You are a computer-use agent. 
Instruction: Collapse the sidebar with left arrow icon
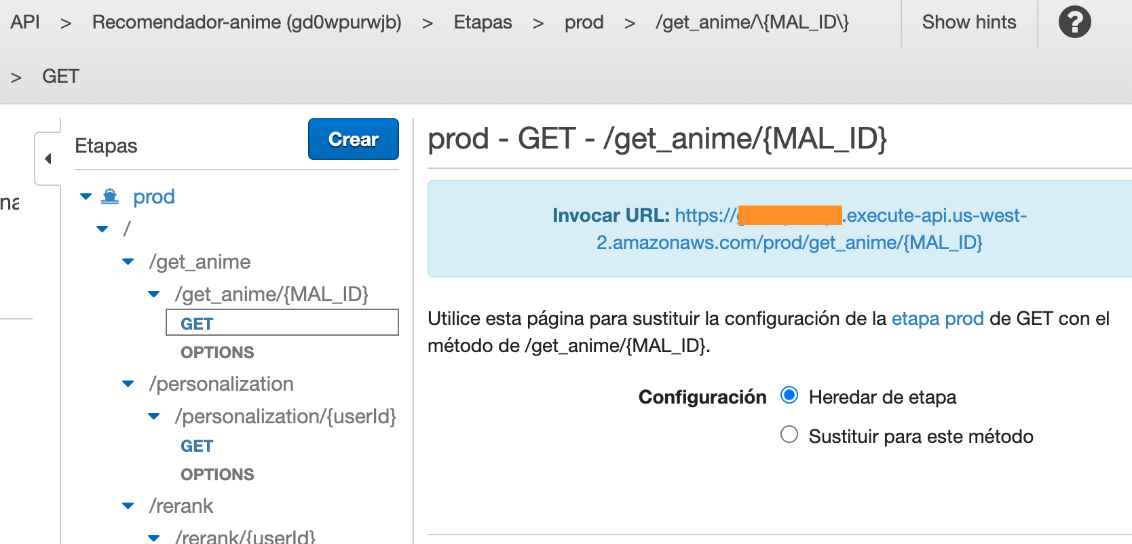point(48,159)
